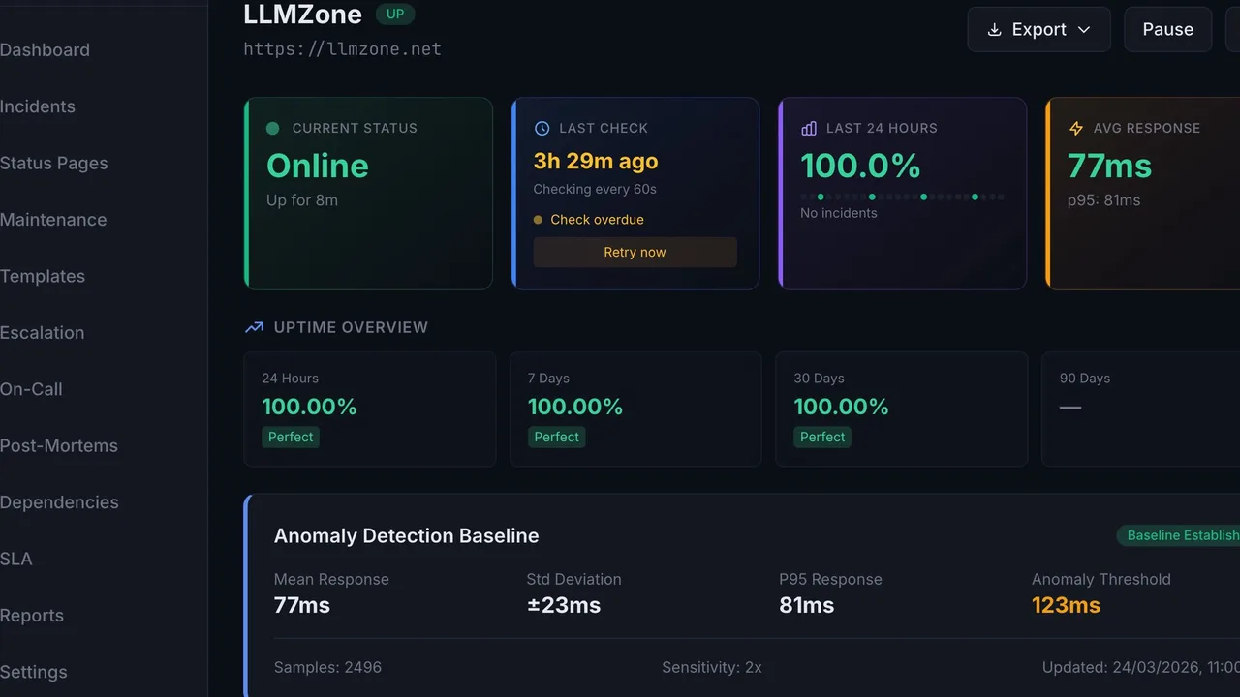1240x697 pixels.
Task: Click Perfect badge under 7 Days
Action: (557, 437)
